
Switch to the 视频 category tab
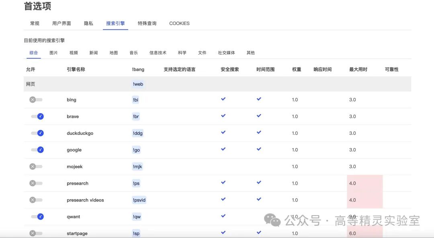pos(74,53)
